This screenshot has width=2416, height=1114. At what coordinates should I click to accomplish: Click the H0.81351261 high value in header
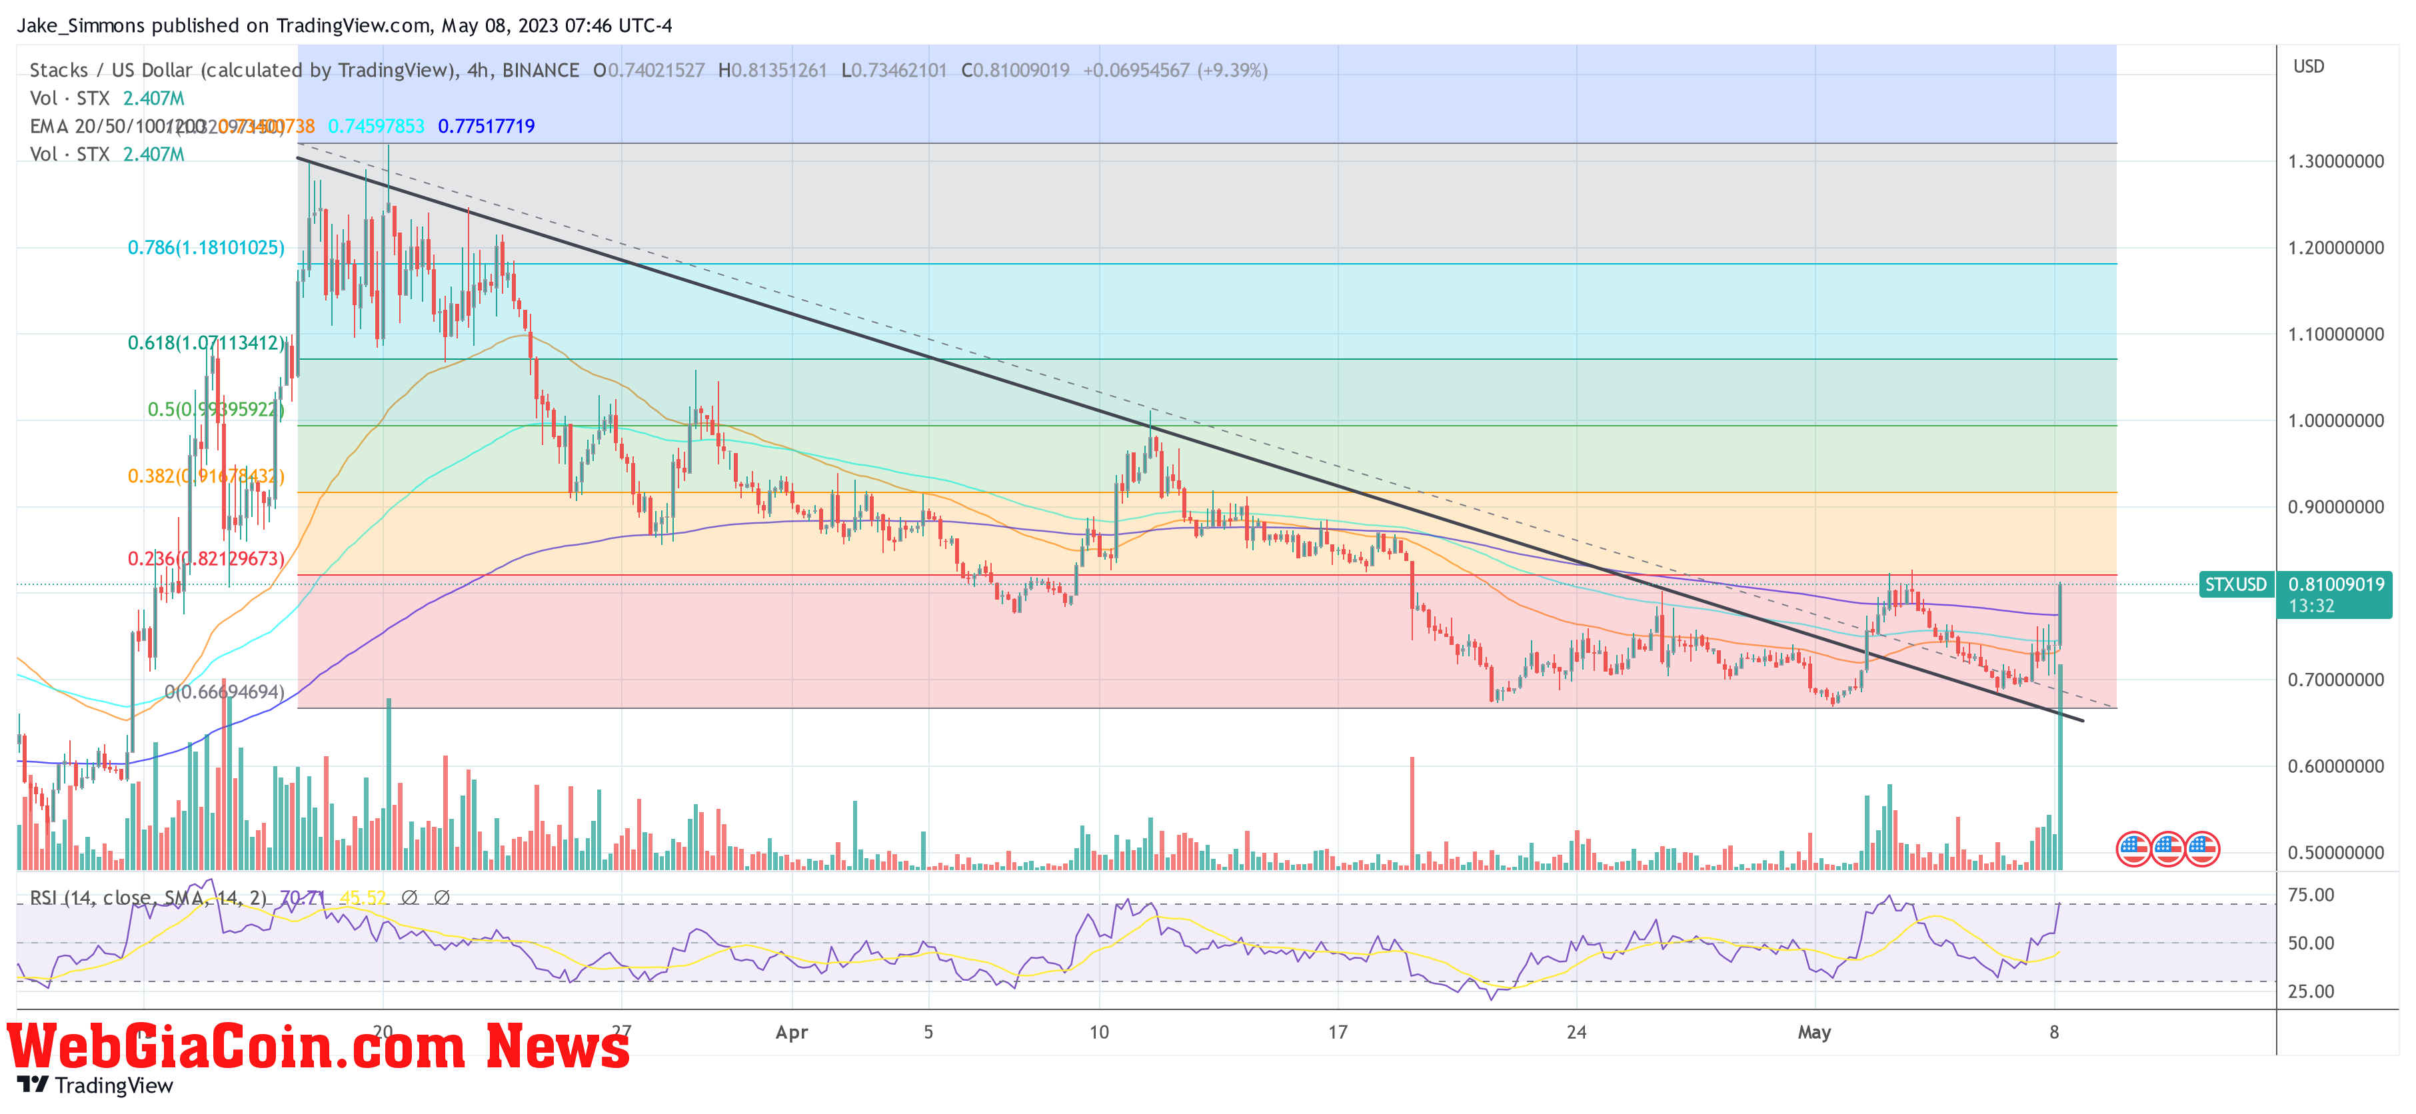click(x=772, y=71)
